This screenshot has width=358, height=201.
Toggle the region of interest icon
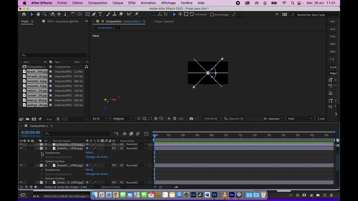pos(156,119)
